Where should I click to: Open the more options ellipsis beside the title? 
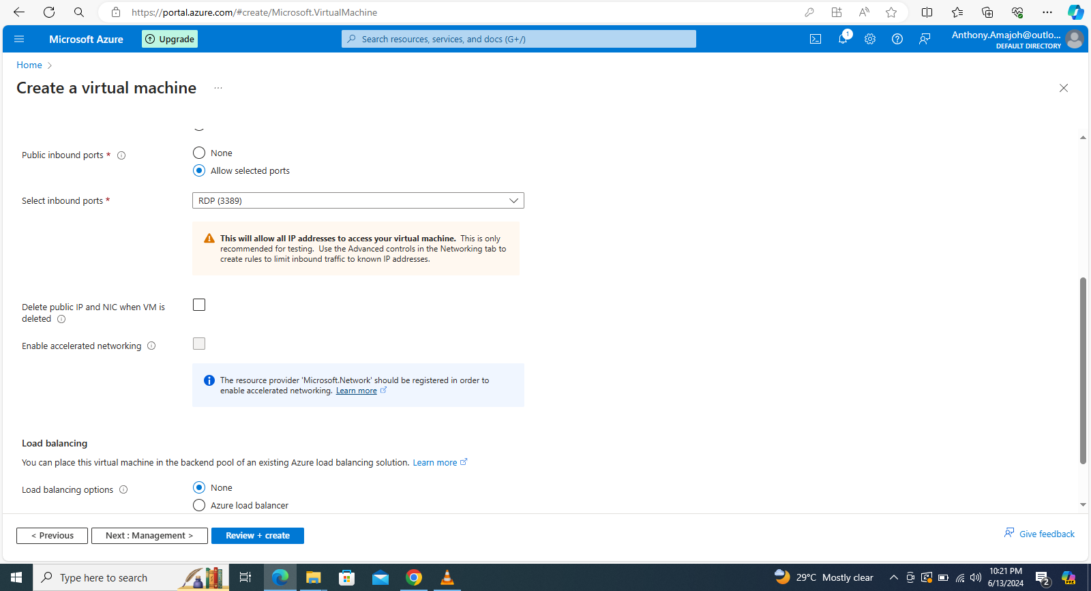[218, 88]
